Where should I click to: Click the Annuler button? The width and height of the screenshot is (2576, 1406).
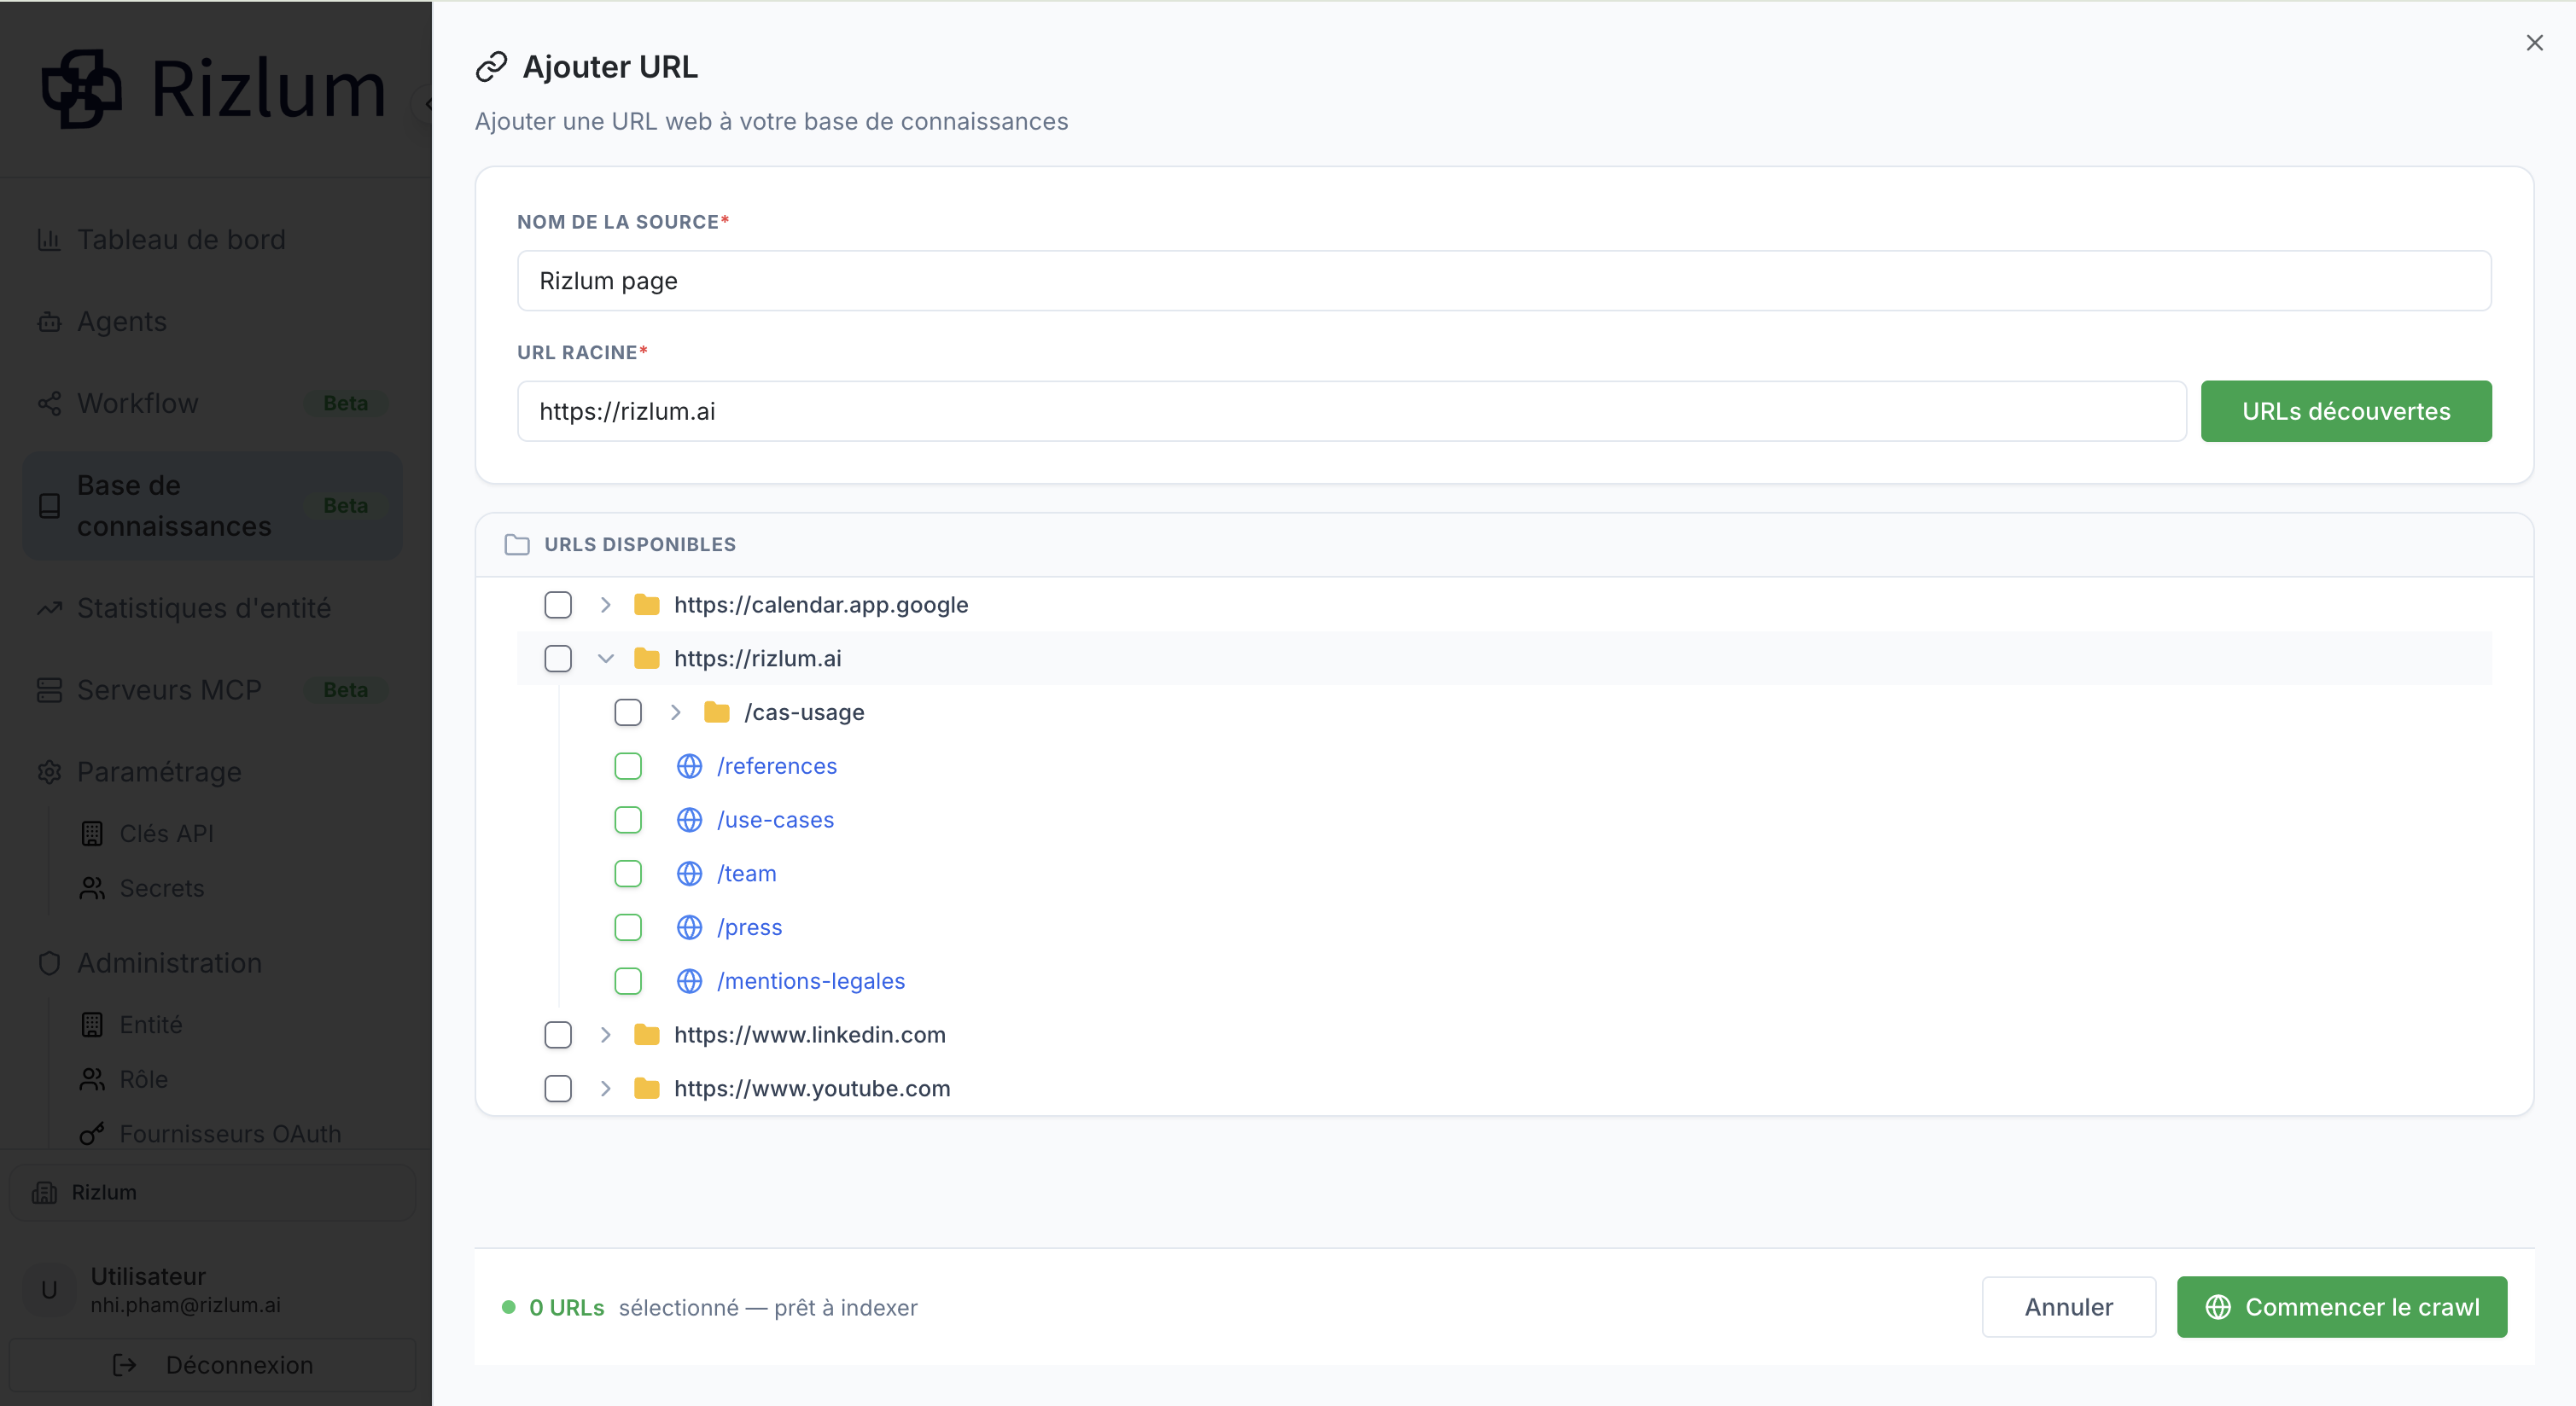click(2068, 1307)
